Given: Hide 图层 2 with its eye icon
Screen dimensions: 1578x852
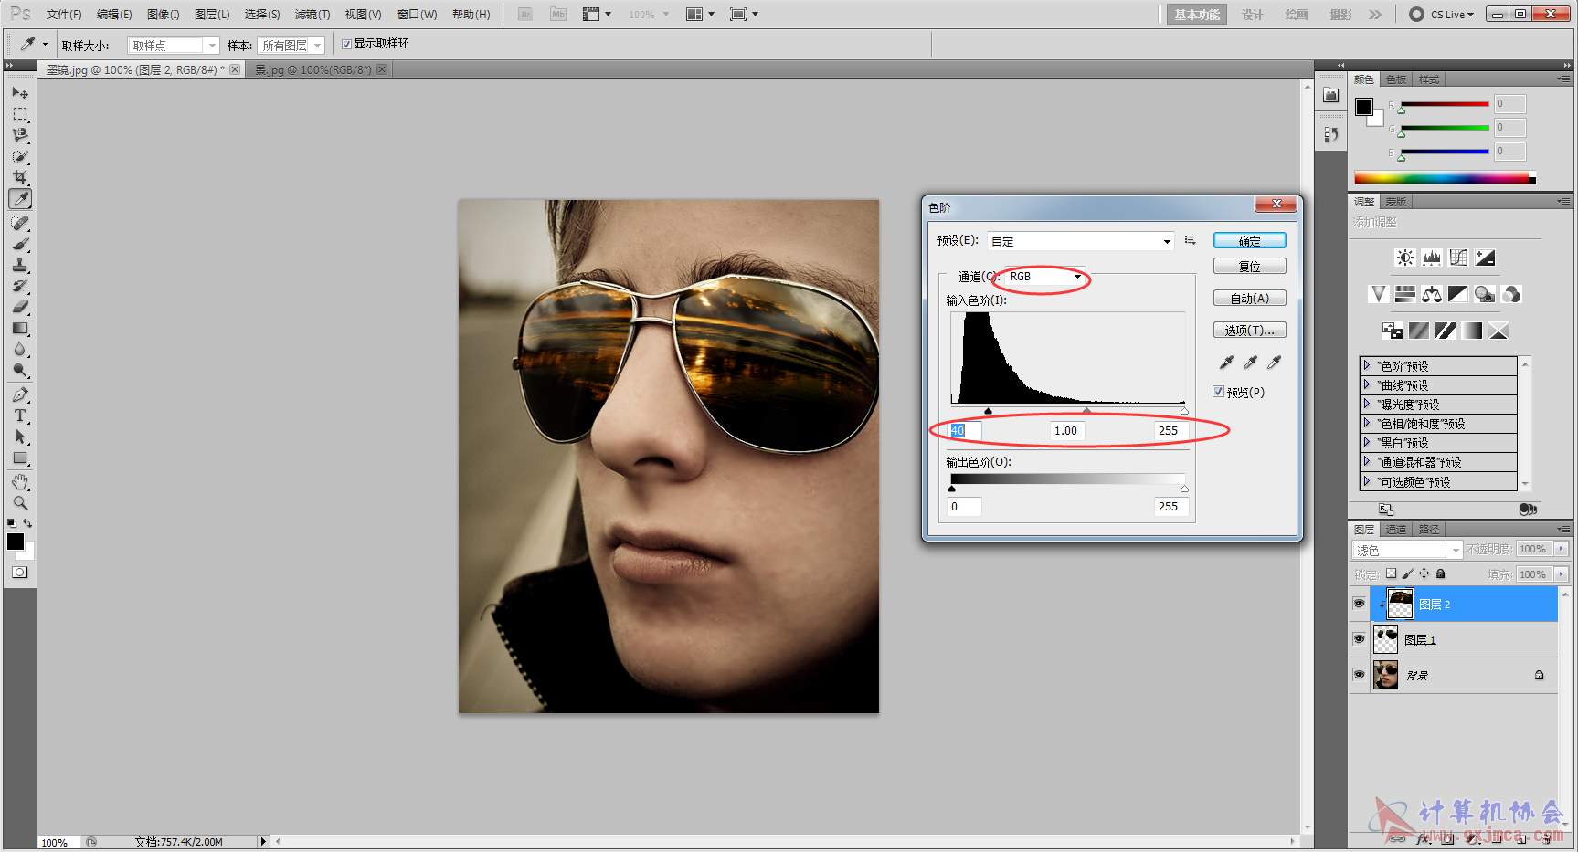Looking at the screenshot, I should [1359, 604].
